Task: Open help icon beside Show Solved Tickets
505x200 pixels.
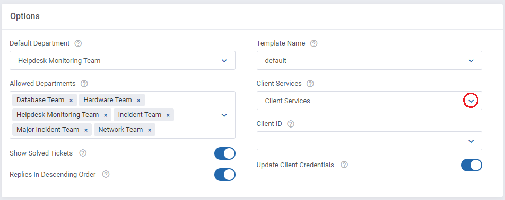Action: [83, 153]
